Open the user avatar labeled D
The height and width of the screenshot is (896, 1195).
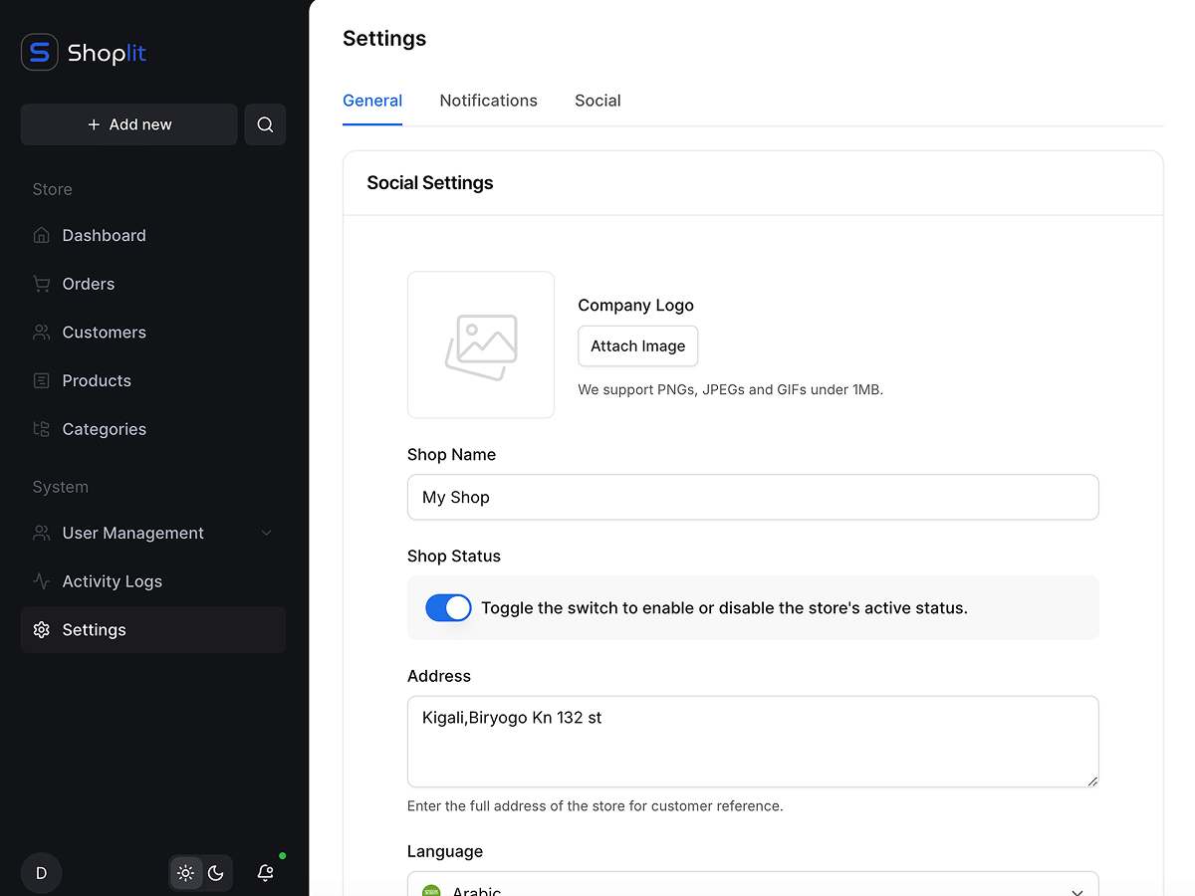tap(41, 873)
